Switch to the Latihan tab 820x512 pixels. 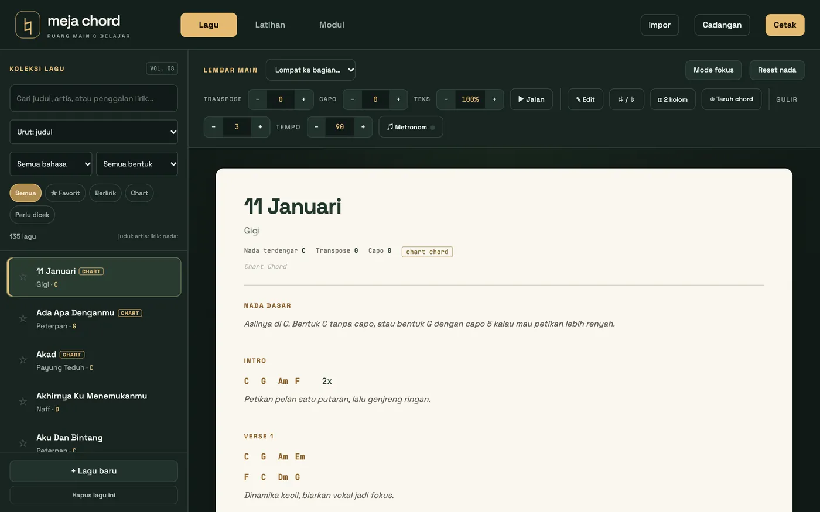pyautogui.click(x=270, y=25)
